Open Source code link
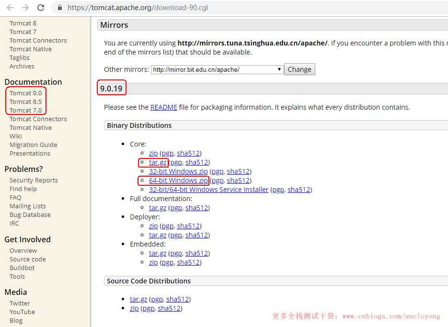The width and height of the screenshot is (448, 327). coord(28,259)
